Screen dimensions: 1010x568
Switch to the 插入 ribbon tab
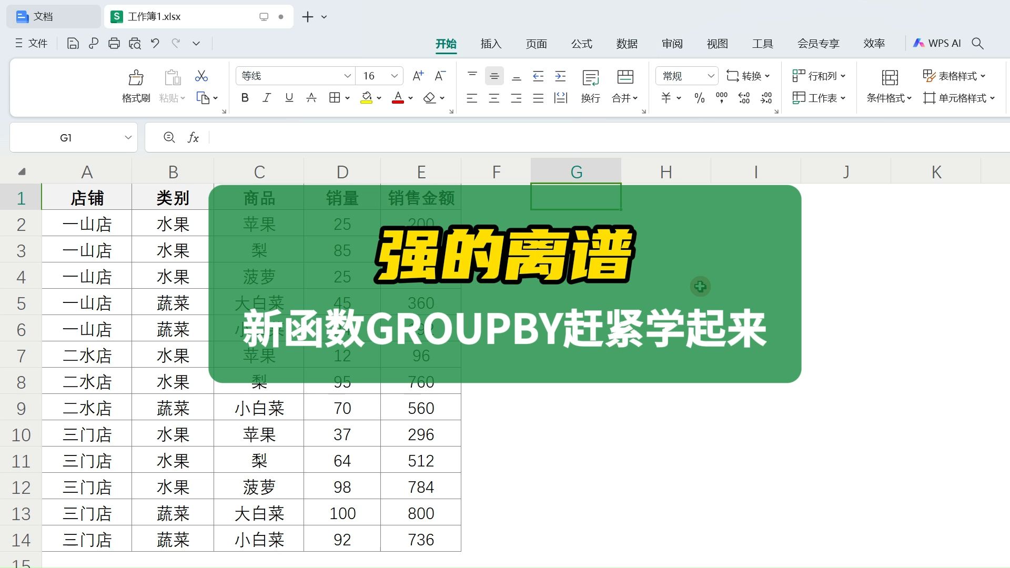[x=491, y=44]
